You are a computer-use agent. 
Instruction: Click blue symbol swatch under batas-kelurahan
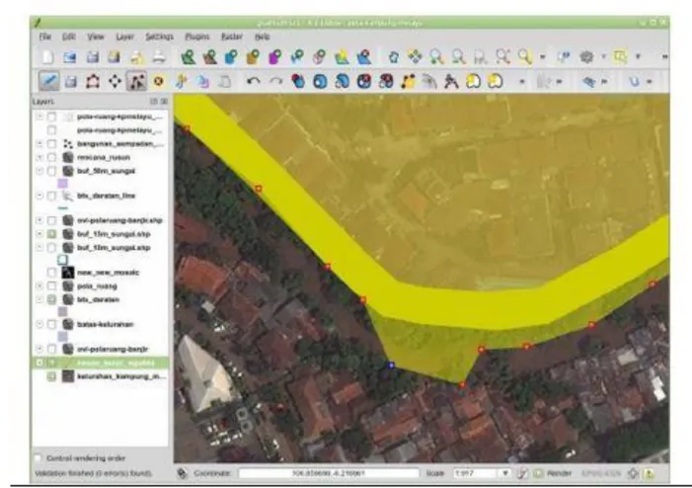(62, 337)
